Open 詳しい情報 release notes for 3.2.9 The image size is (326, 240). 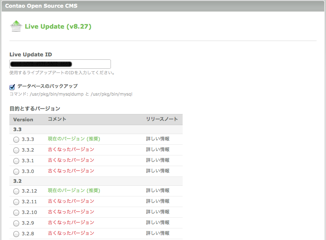point(158,222)
